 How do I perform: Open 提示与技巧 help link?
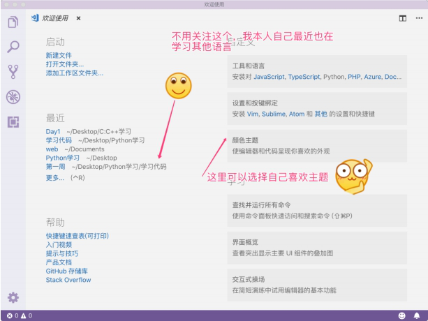pyautogui.click(x=62, y=253)
